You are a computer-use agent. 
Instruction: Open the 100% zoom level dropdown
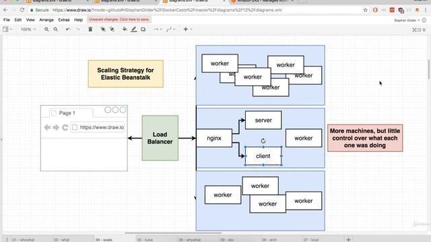point(28,29)
